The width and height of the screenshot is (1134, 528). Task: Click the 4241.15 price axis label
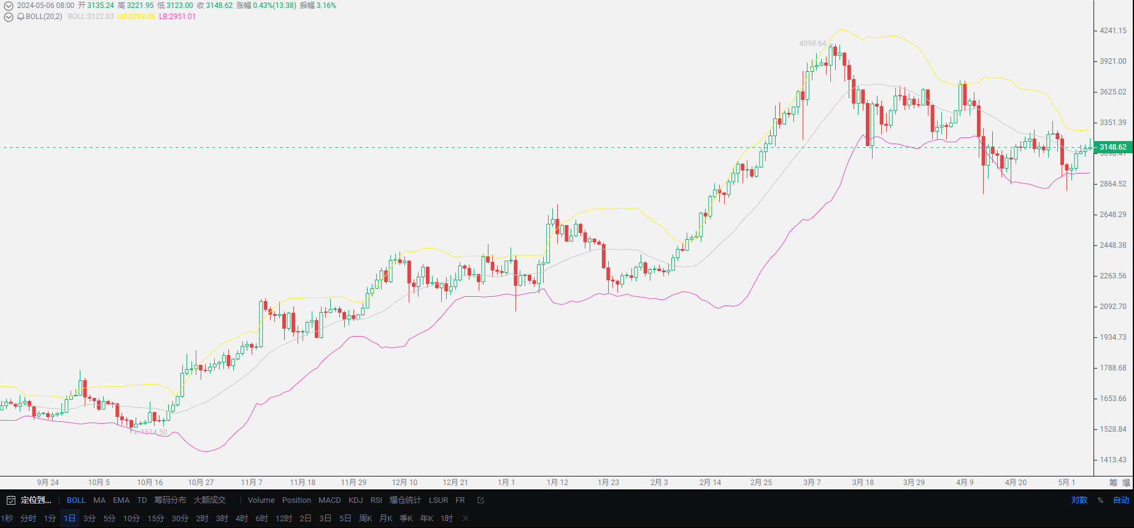1113,31
